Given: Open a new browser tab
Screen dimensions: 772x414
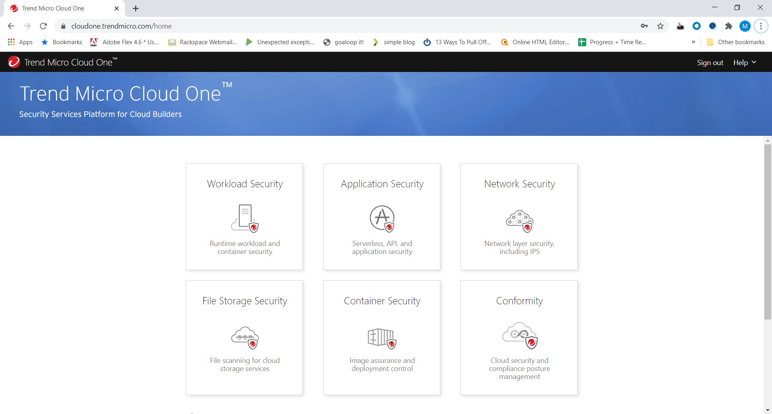Looking at the screenshot, I should click(136, 8).
